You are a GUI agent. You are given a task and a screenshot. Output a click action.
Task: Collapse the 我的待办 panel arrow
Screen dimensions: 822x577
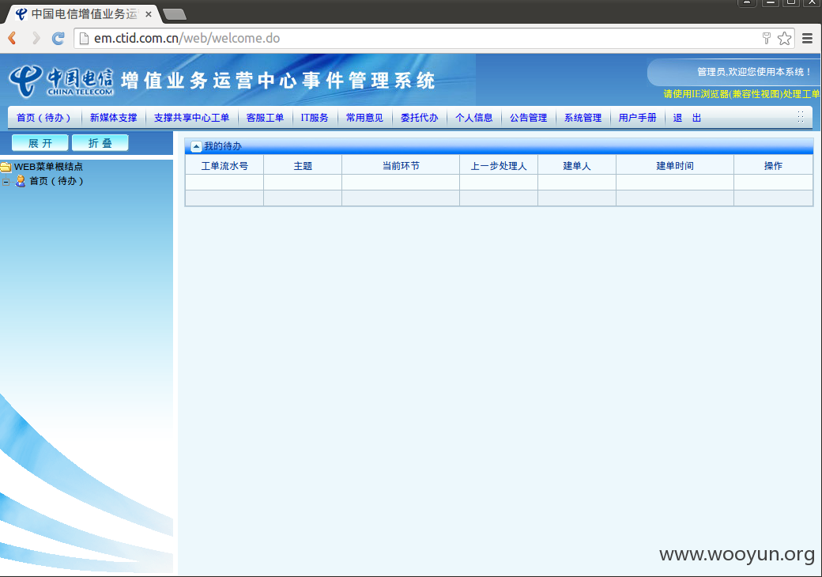tap(196, 146)
